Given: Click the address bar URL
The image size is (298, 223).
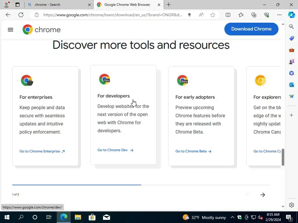Looking at the screenshot, I should (113, 15).
